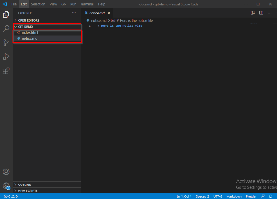The width and height of the screenshot is (277, 199).
Task: Change encoding via UTF-8
Action: (218, 196)
